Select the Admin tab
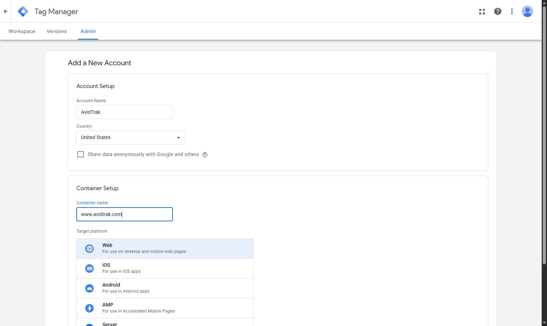Viewport: 547px width, 326px height. pyautogui.click(x=88, y=31)
